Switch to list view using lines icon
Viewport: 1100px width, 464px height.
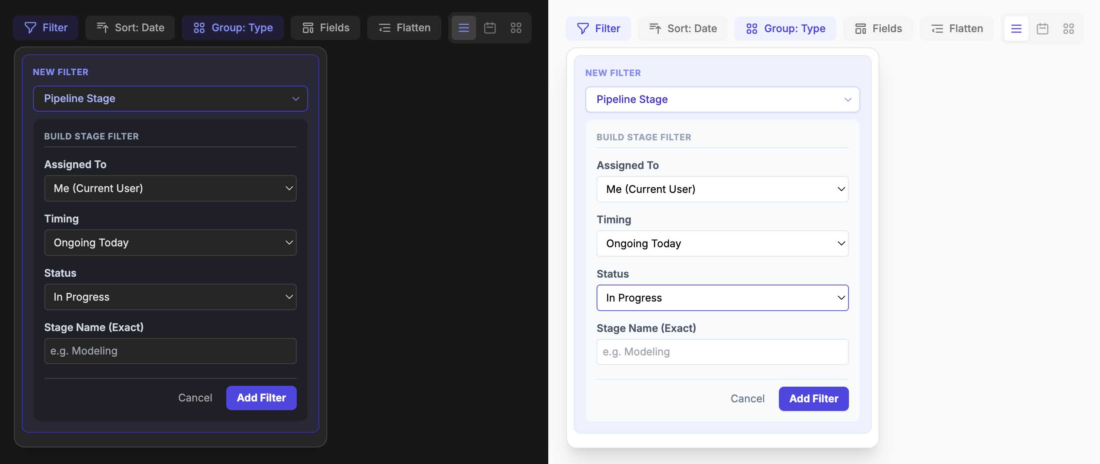coord(464,27)
